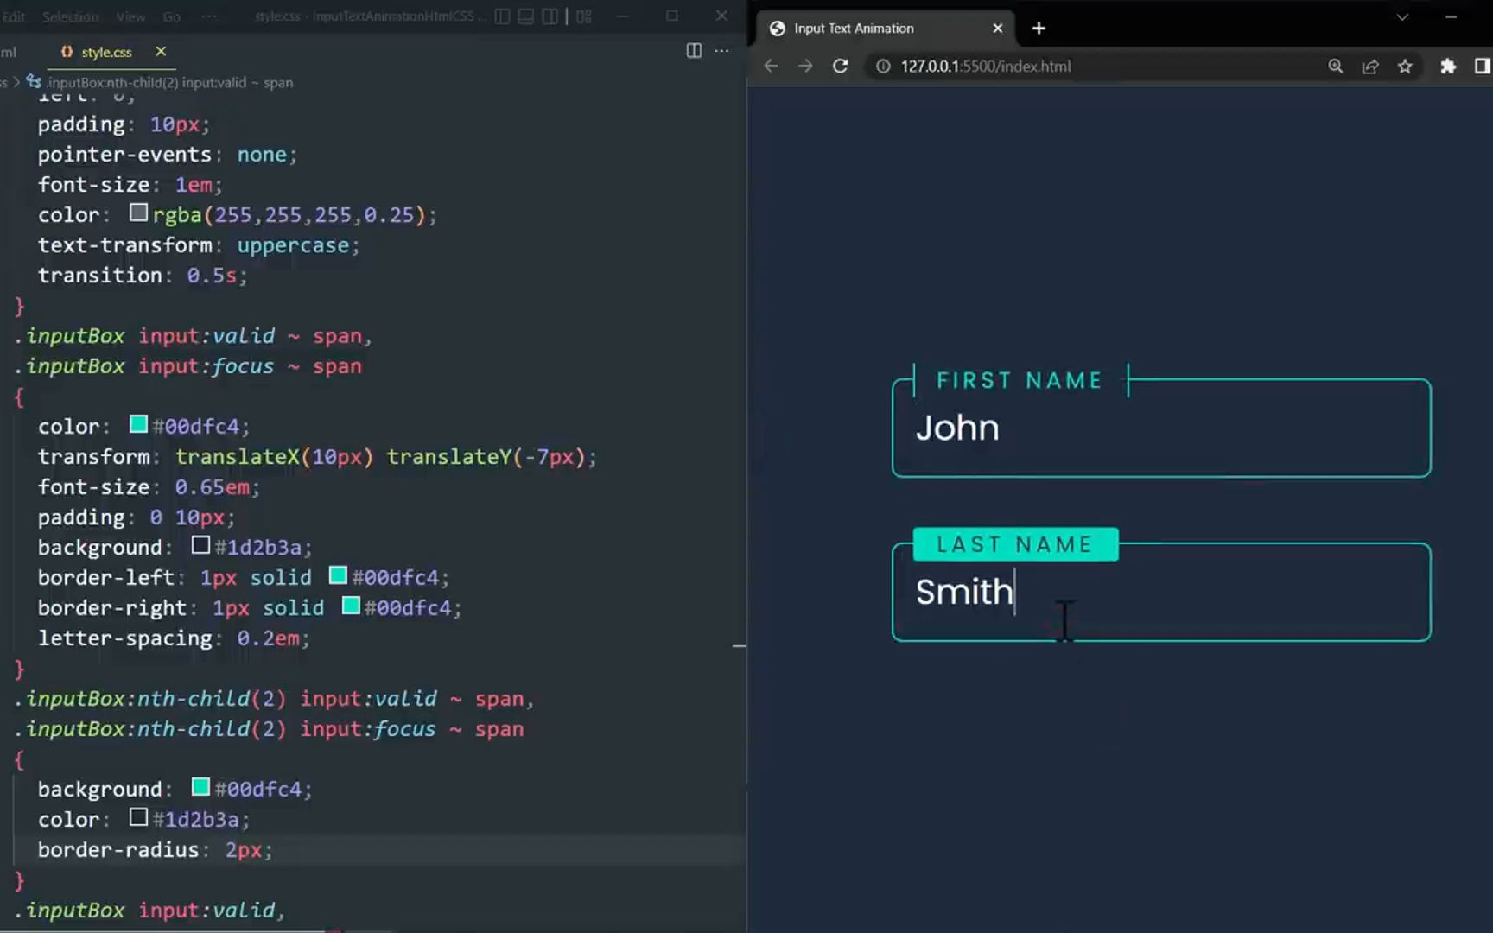This screenshot has height=933, width=1493.
Task: Click the rgba(255,255,255,0.25) color swatch
Action: (138, 213)
